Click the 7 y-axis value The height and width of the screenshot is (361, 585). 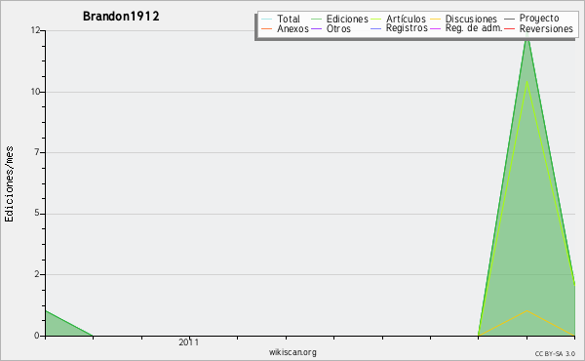pos(37,152)
